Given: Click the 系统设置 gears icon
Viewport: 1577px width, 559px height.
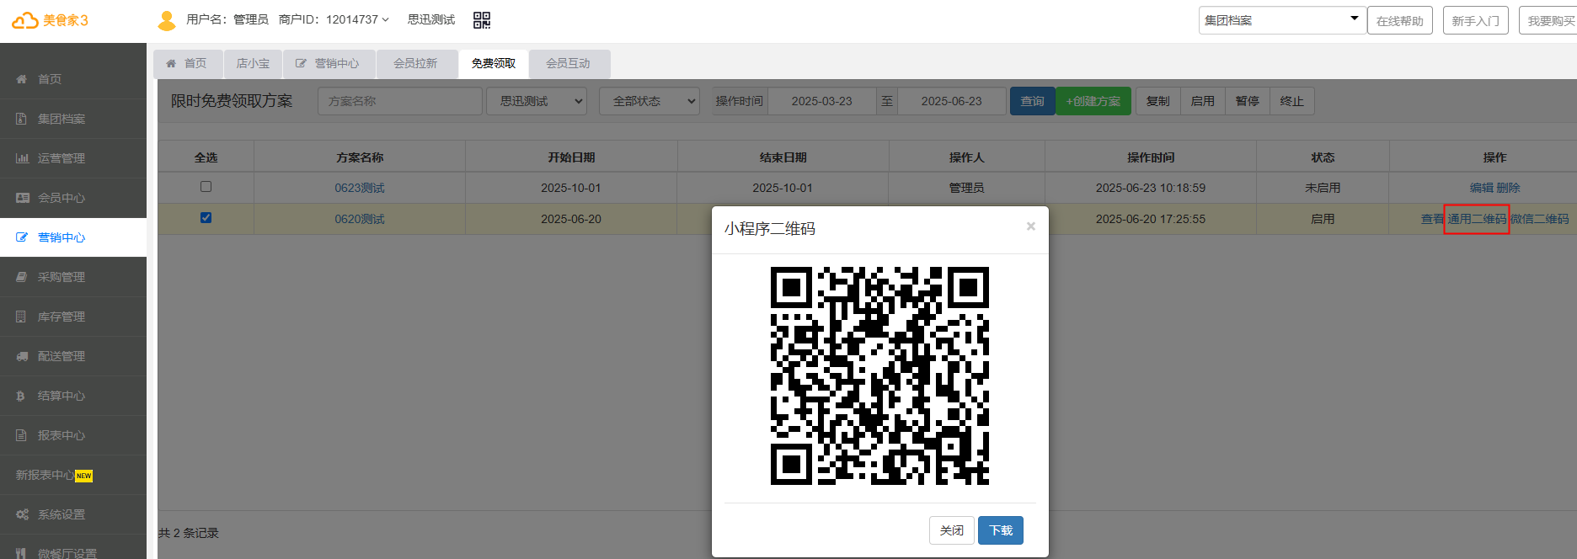Looking at the screenshot, I should click(23, 514).
